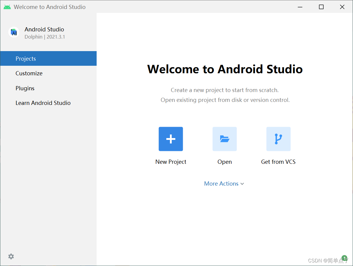Click the Welcome to Android Studio heading
The height and width of the screenshot is (266, 353).
(x=225, y=69)
